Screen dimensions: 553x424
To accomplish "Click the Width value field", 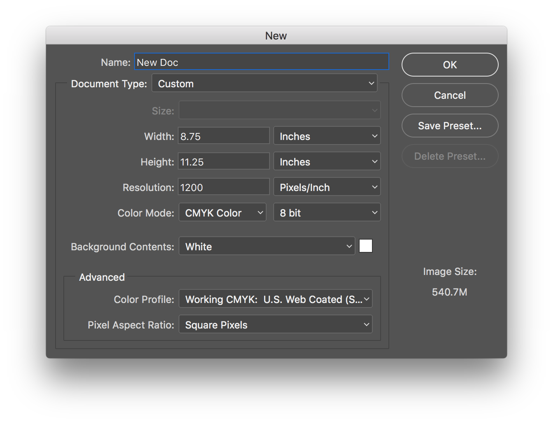I will click(x=223, y=136).
